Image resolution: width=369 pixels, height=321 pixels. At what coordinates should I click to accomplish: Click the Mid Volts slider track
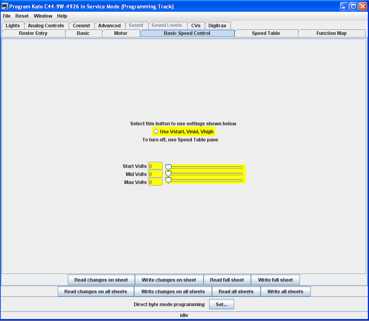pyautogui.click(x=205, y=174)
